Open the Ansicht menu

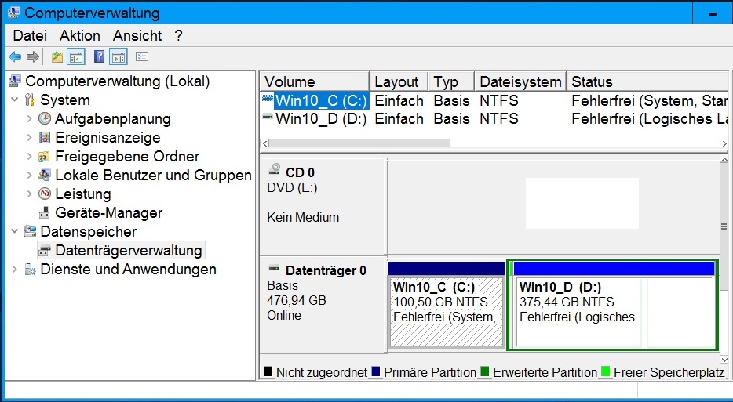[137, 35]
